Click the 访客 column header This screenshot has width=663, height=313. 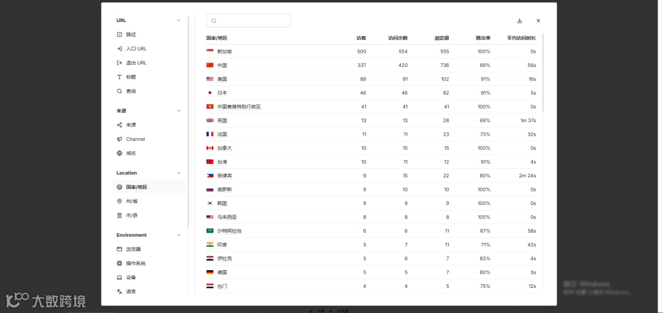click(x=361, y=38)
